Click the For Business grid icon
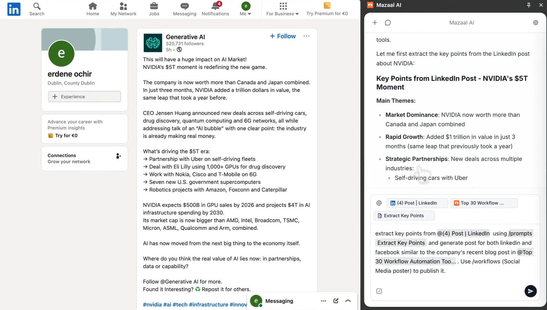The height and width of the screenshot is (310, 547). tap(283, 6)
